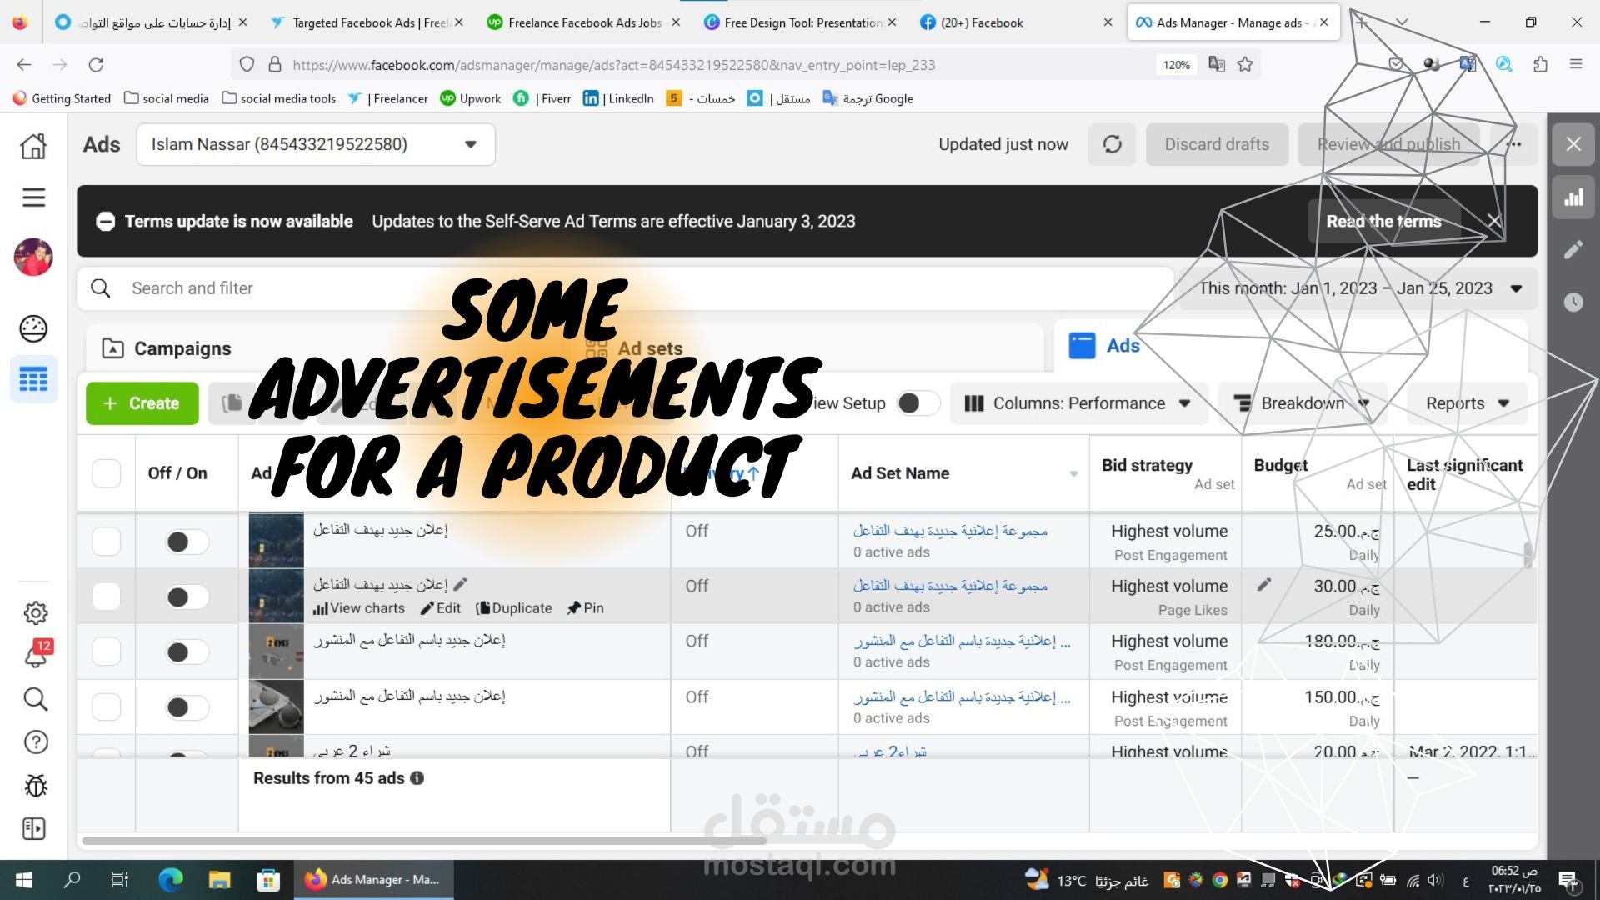Click the history clock icon in right panel

(x=1573, y=302)
